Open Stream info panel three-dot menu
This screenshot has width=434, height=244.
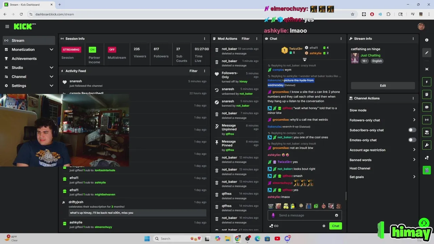[x=413, y=39]
